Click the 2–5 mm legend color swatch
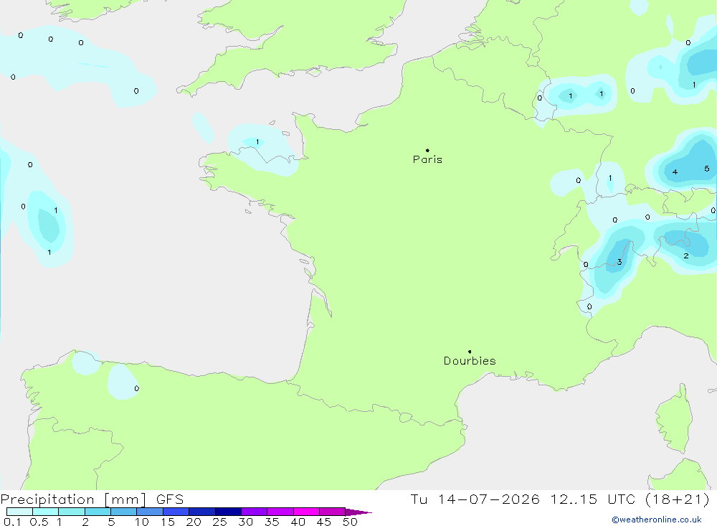The width and height of the screenshot is (717, 526). coord(98,512)
